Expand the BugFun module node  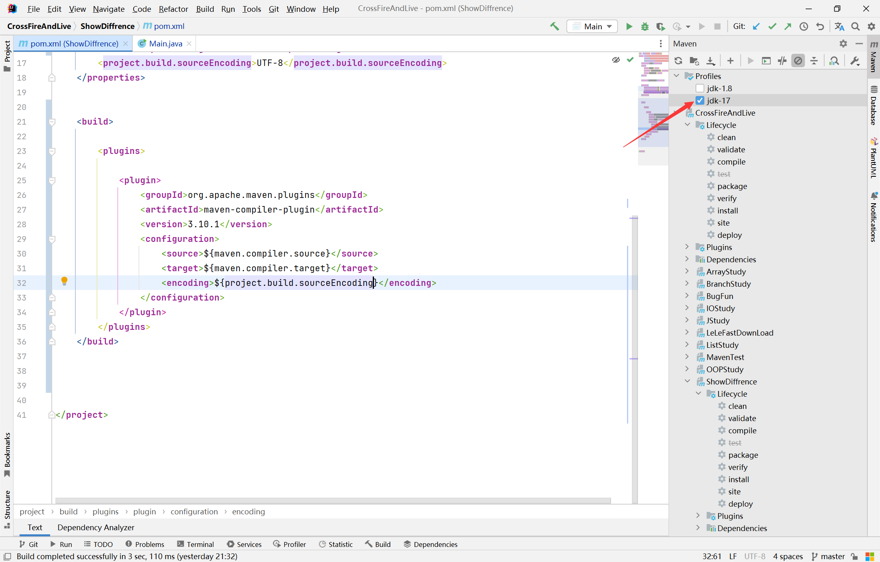point(688,296)
